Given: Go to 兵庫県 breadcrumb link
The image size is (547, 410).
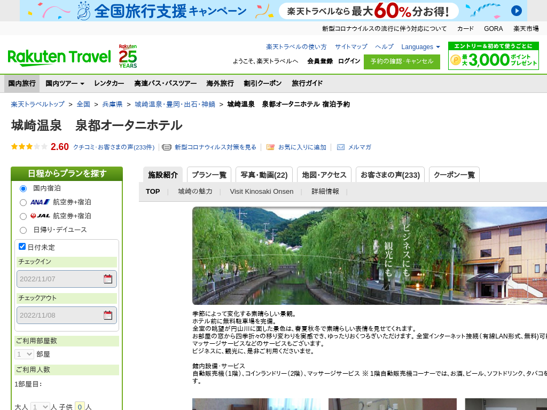Looking at the screenshot, I should click(x=112, y=104).
